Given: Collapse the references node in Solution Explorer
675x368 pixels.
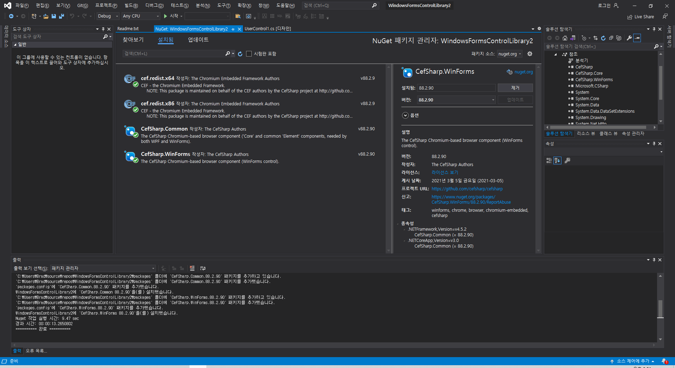Looking at the screenshot, I should point(555,54).
